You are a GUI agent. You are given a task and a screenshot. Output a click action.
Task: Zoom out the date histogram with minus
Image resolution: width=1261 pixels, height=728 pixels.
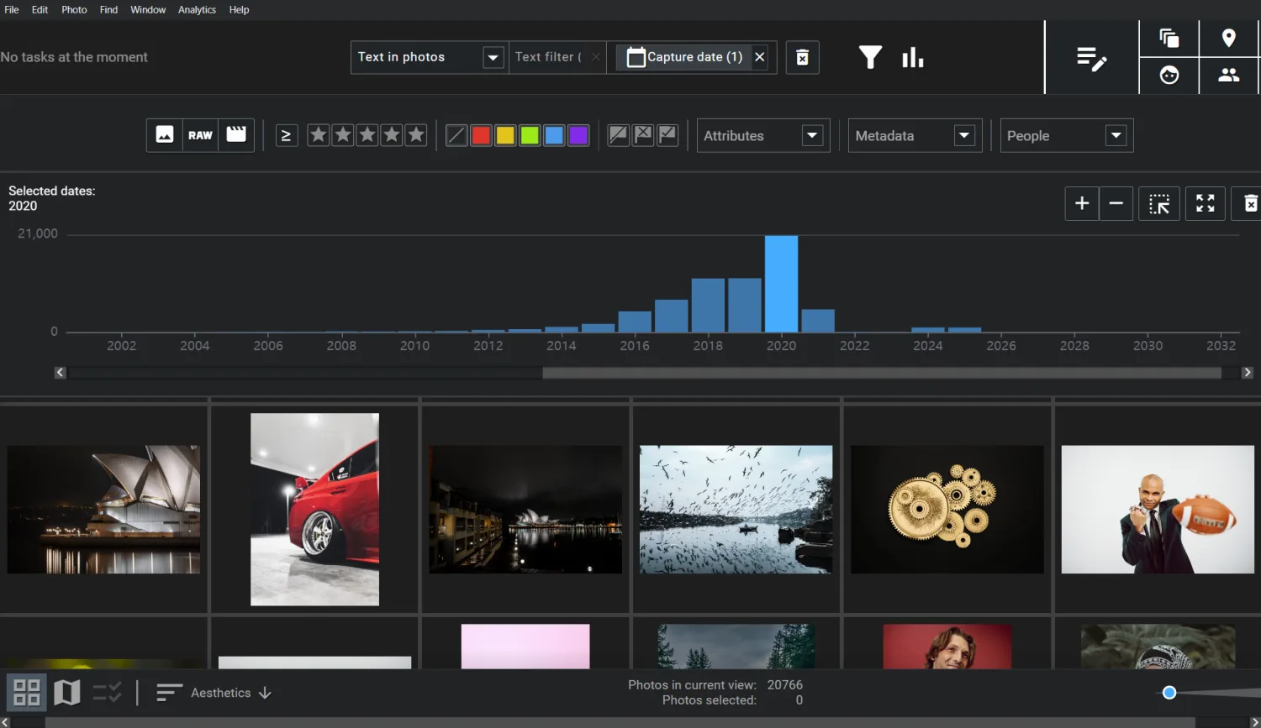[1116, 203]
